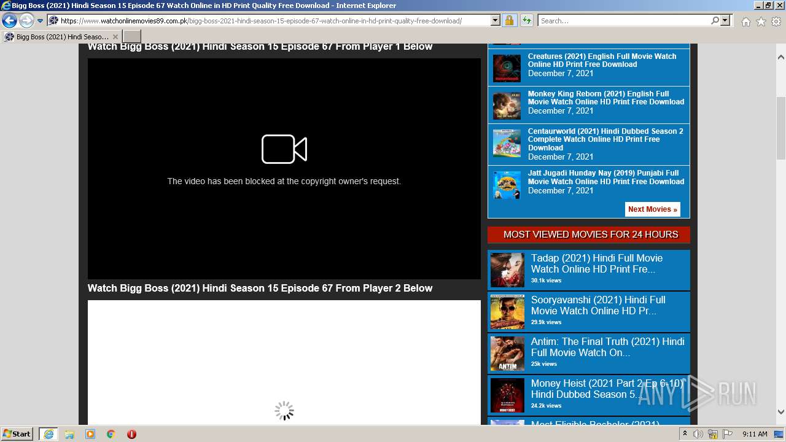786x442 pixels.
Task: Expand the address bar autocomplete dropdown
Action: pos(496,21)
